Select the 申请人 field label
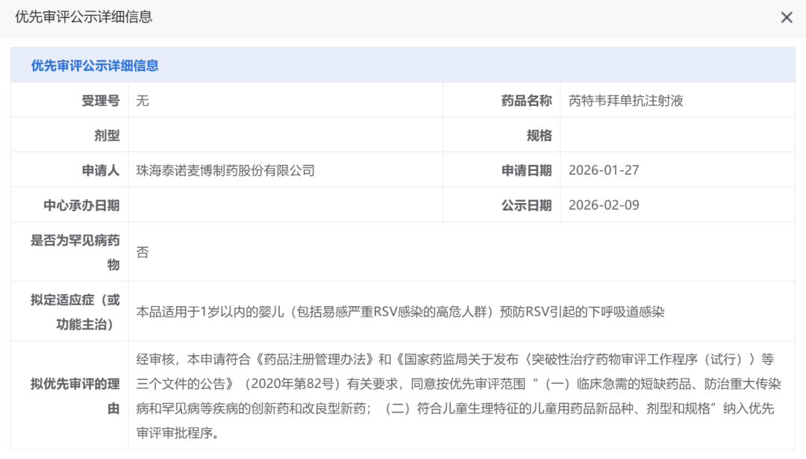This screenshot has width=806, height=459. point(100,170)
